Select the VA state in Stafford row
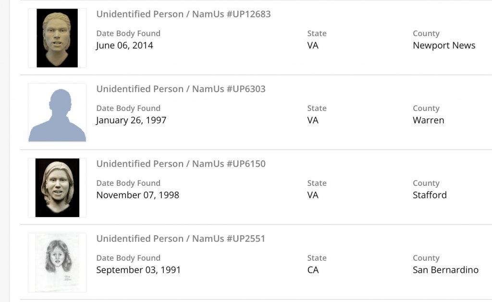 click(313, 195)
